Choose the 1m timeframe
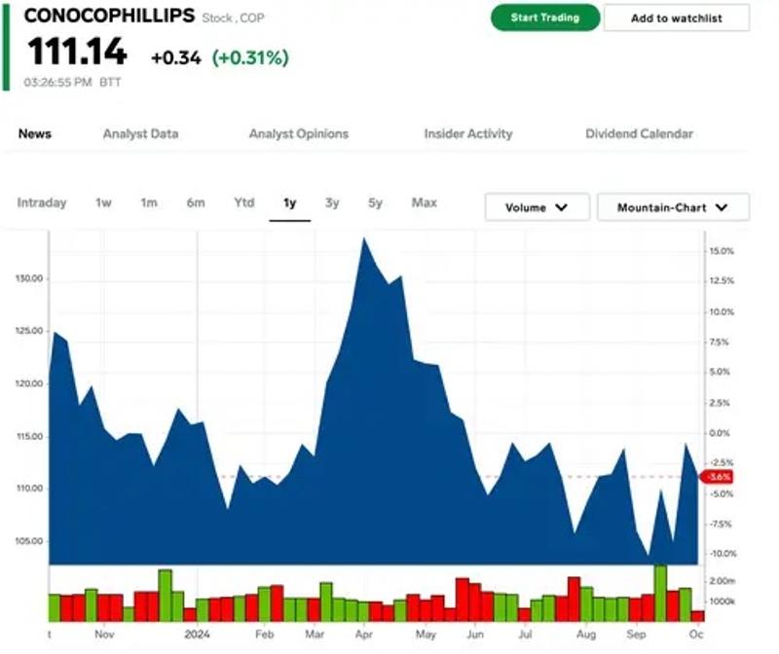Screen dimensions: 779x654 pyautogui.click(x=147, y=203)
